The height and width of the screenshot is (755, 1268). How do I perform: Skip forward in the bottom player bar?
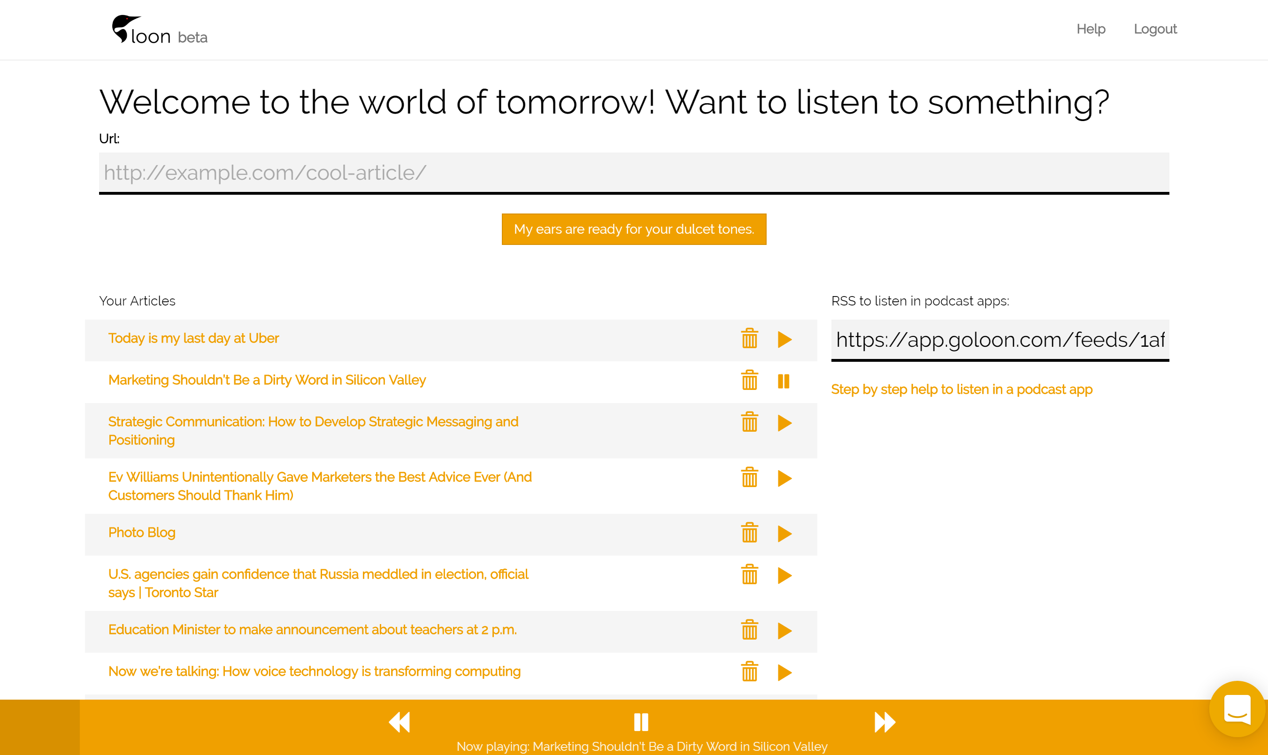[x=885, y=722]
